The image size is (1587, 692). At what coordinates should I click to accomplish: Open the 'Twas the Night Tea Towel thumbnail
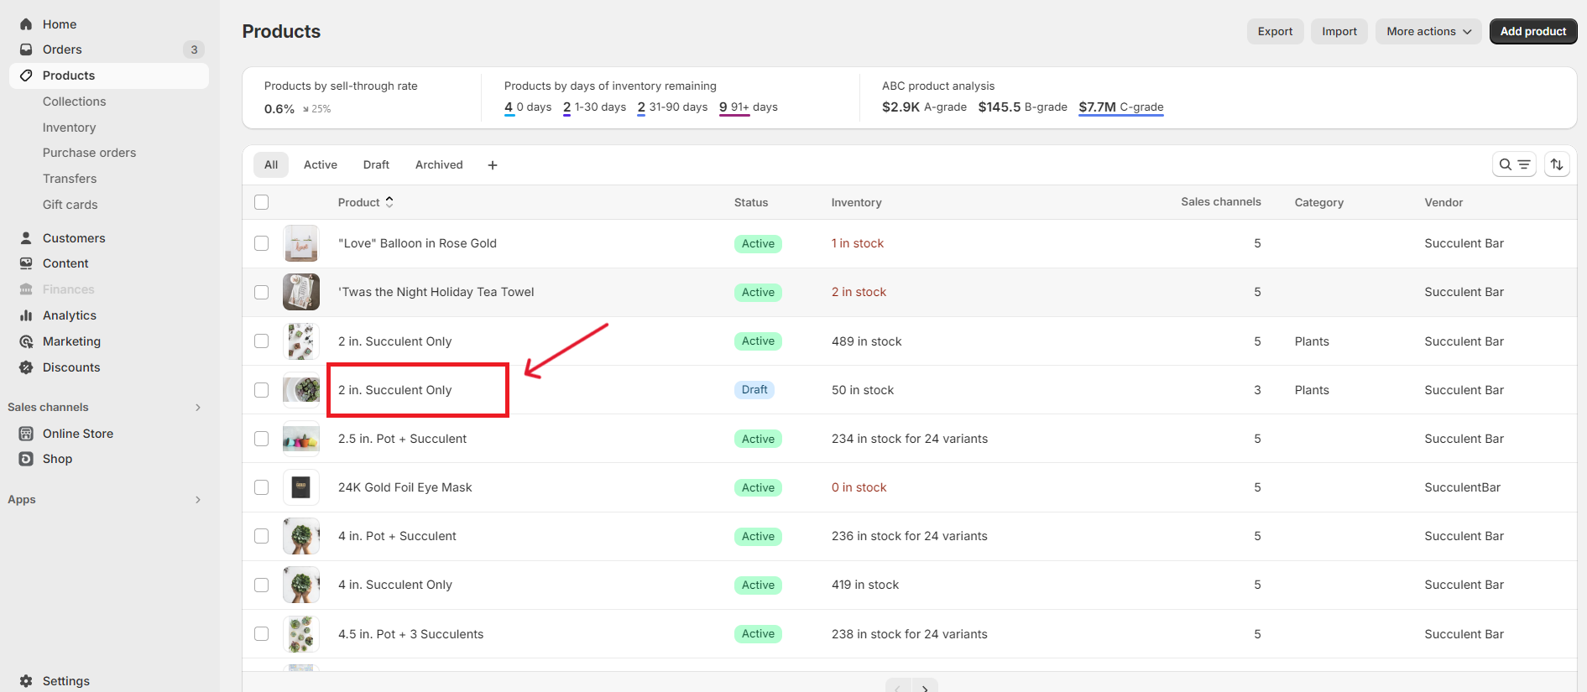point(301,292)
